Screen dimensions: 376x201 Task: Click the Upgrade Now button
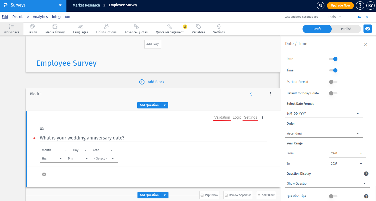tap(340, 5)
